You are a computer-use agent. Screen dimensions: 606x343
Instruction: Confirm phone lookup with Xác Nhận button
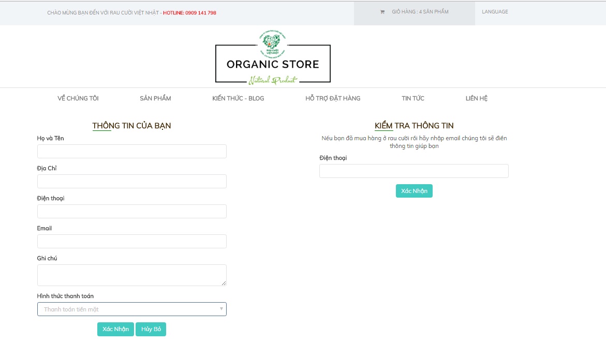pyautogui.click(x=414, y=191)
